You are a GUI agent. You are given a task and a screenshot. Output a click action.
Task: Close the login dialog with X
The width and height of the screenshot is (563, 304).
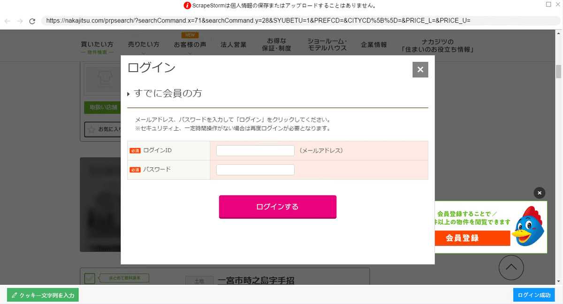[420, 69]
